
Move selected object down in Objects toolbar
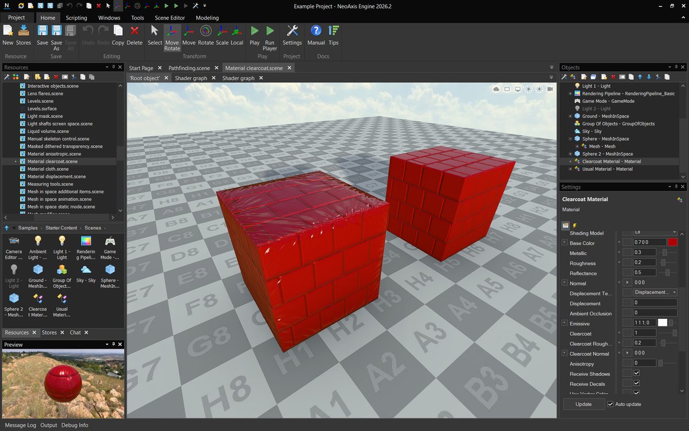coord(649,76)
